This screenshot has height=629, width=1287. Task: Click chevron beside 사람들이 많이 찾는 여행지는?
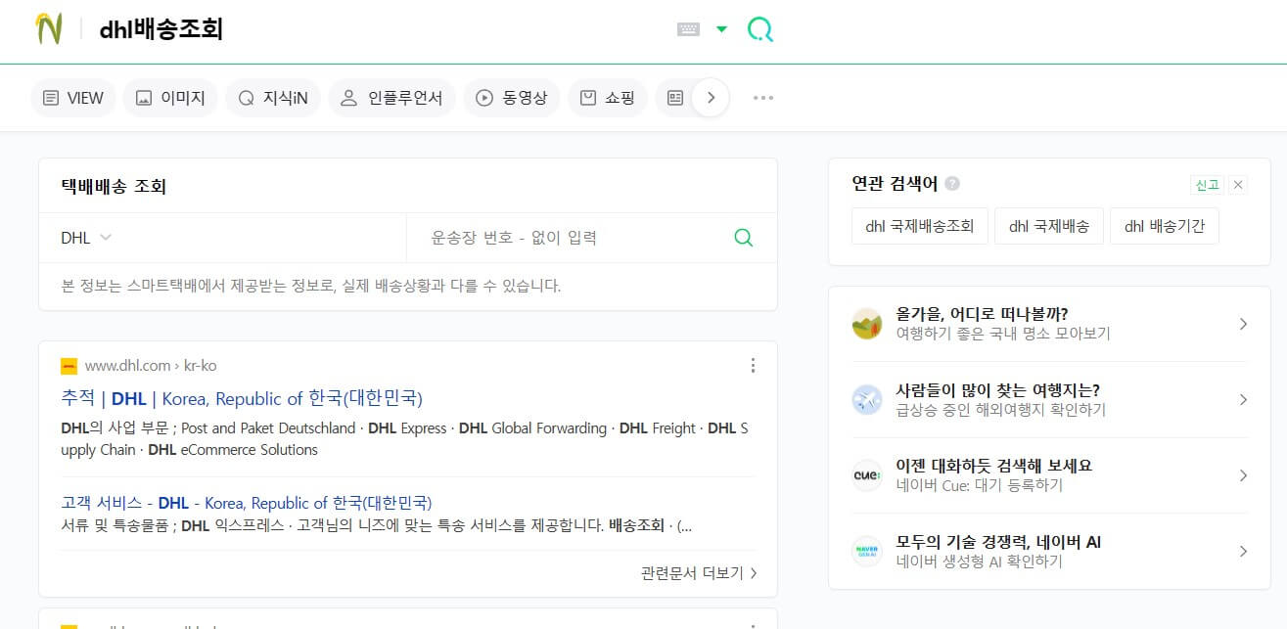point(1243,399)
